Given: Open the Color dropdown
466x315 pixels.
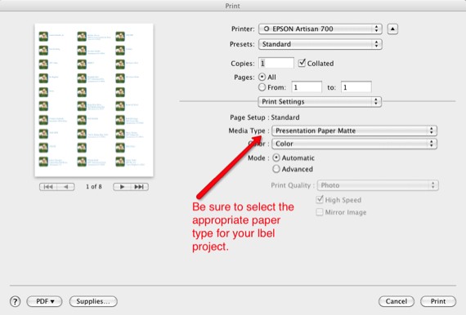Looking at the screenshot, I should pyautogui.click(x=355, y=144).
